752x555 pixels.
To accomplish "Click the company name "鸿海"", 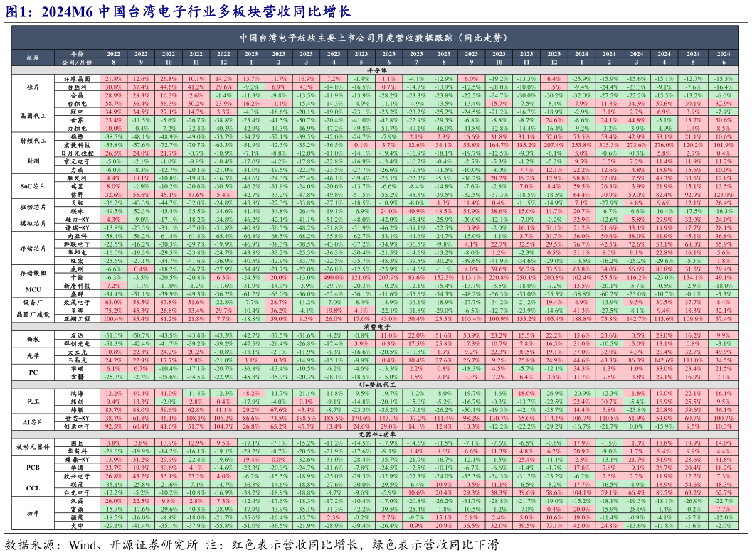I will (x=78, y=394).
